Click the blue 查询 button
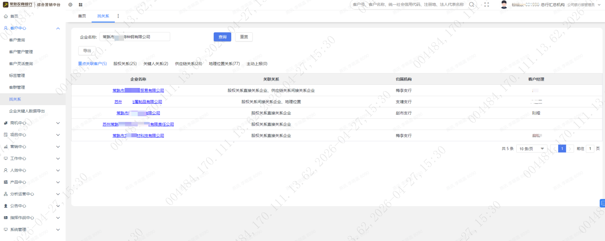 tap(222, 37)
